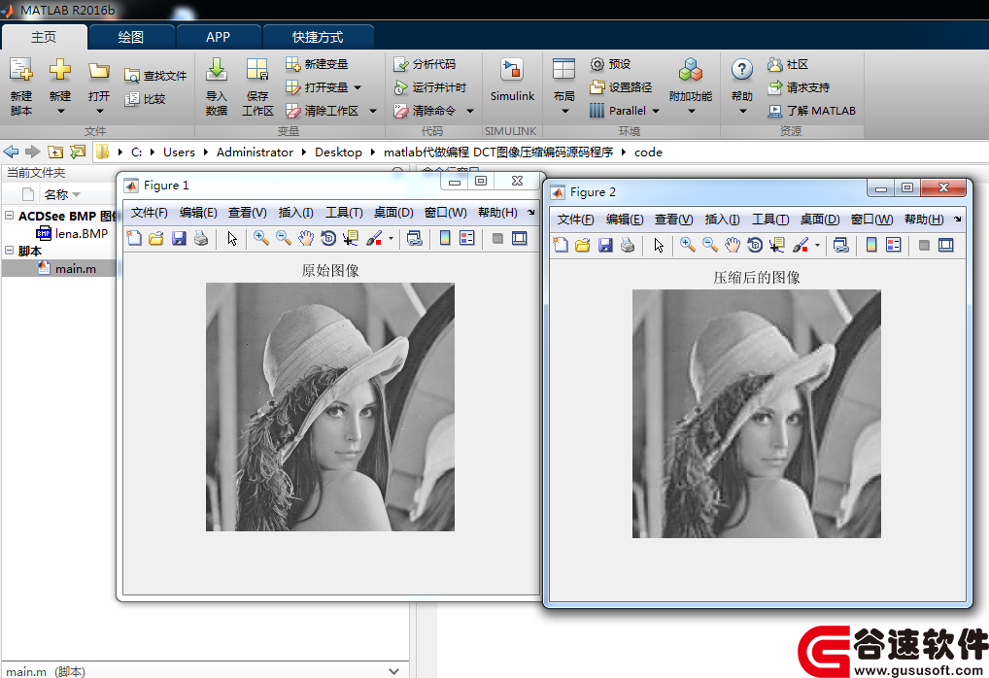Open Insert (插入) menu in Figure 1

tap(295, 213)
